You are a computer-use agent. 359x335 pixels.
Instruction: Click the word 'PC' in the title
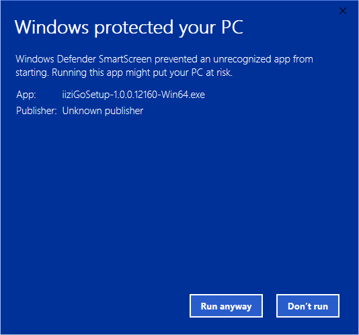point(232,28)
